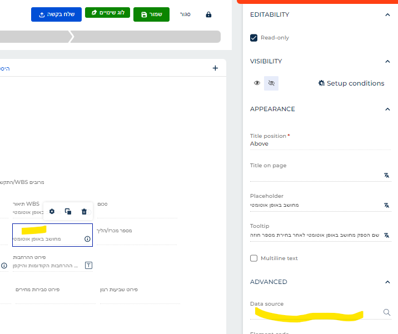Delete the selected field with trash icon
Screen dimensions: 398x334
(x=84, y=211)
